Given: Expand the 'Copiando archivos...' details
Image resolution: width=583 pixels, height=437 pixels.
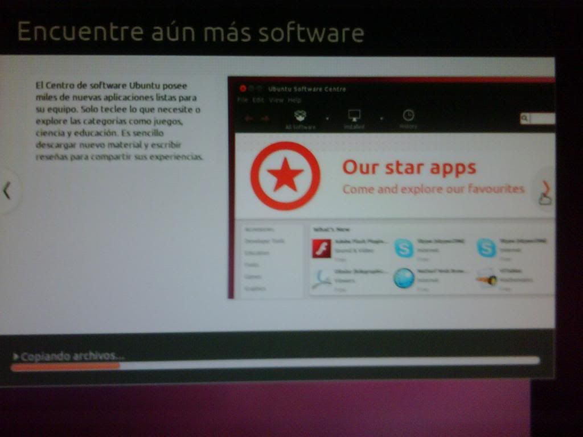Looking at the screenshot, I should 15,357.
